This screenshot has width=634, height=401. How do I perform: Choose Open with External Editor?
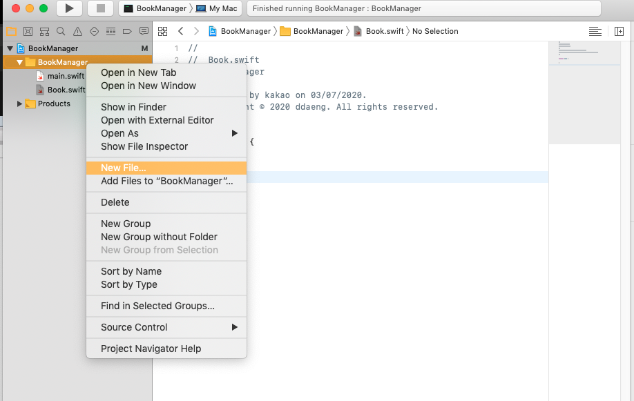(166, 120)
